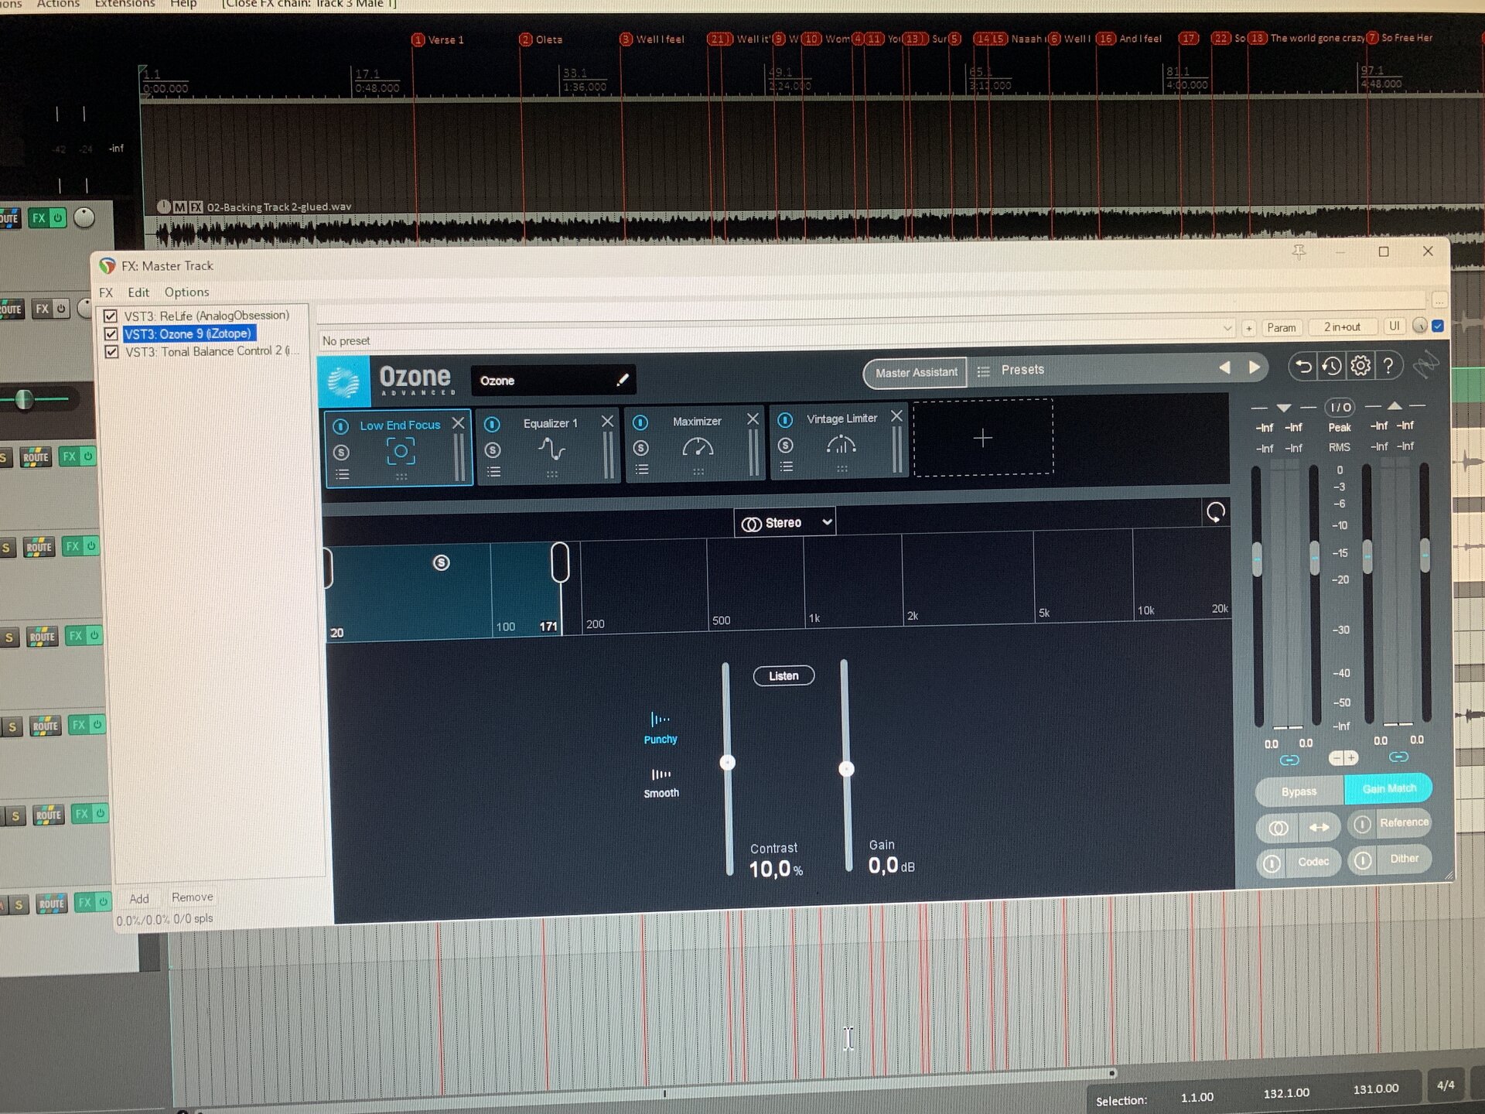Enable the Reference power toggle
Viewport: 1485px width, 1114px height.
(x=1362, y=824)
